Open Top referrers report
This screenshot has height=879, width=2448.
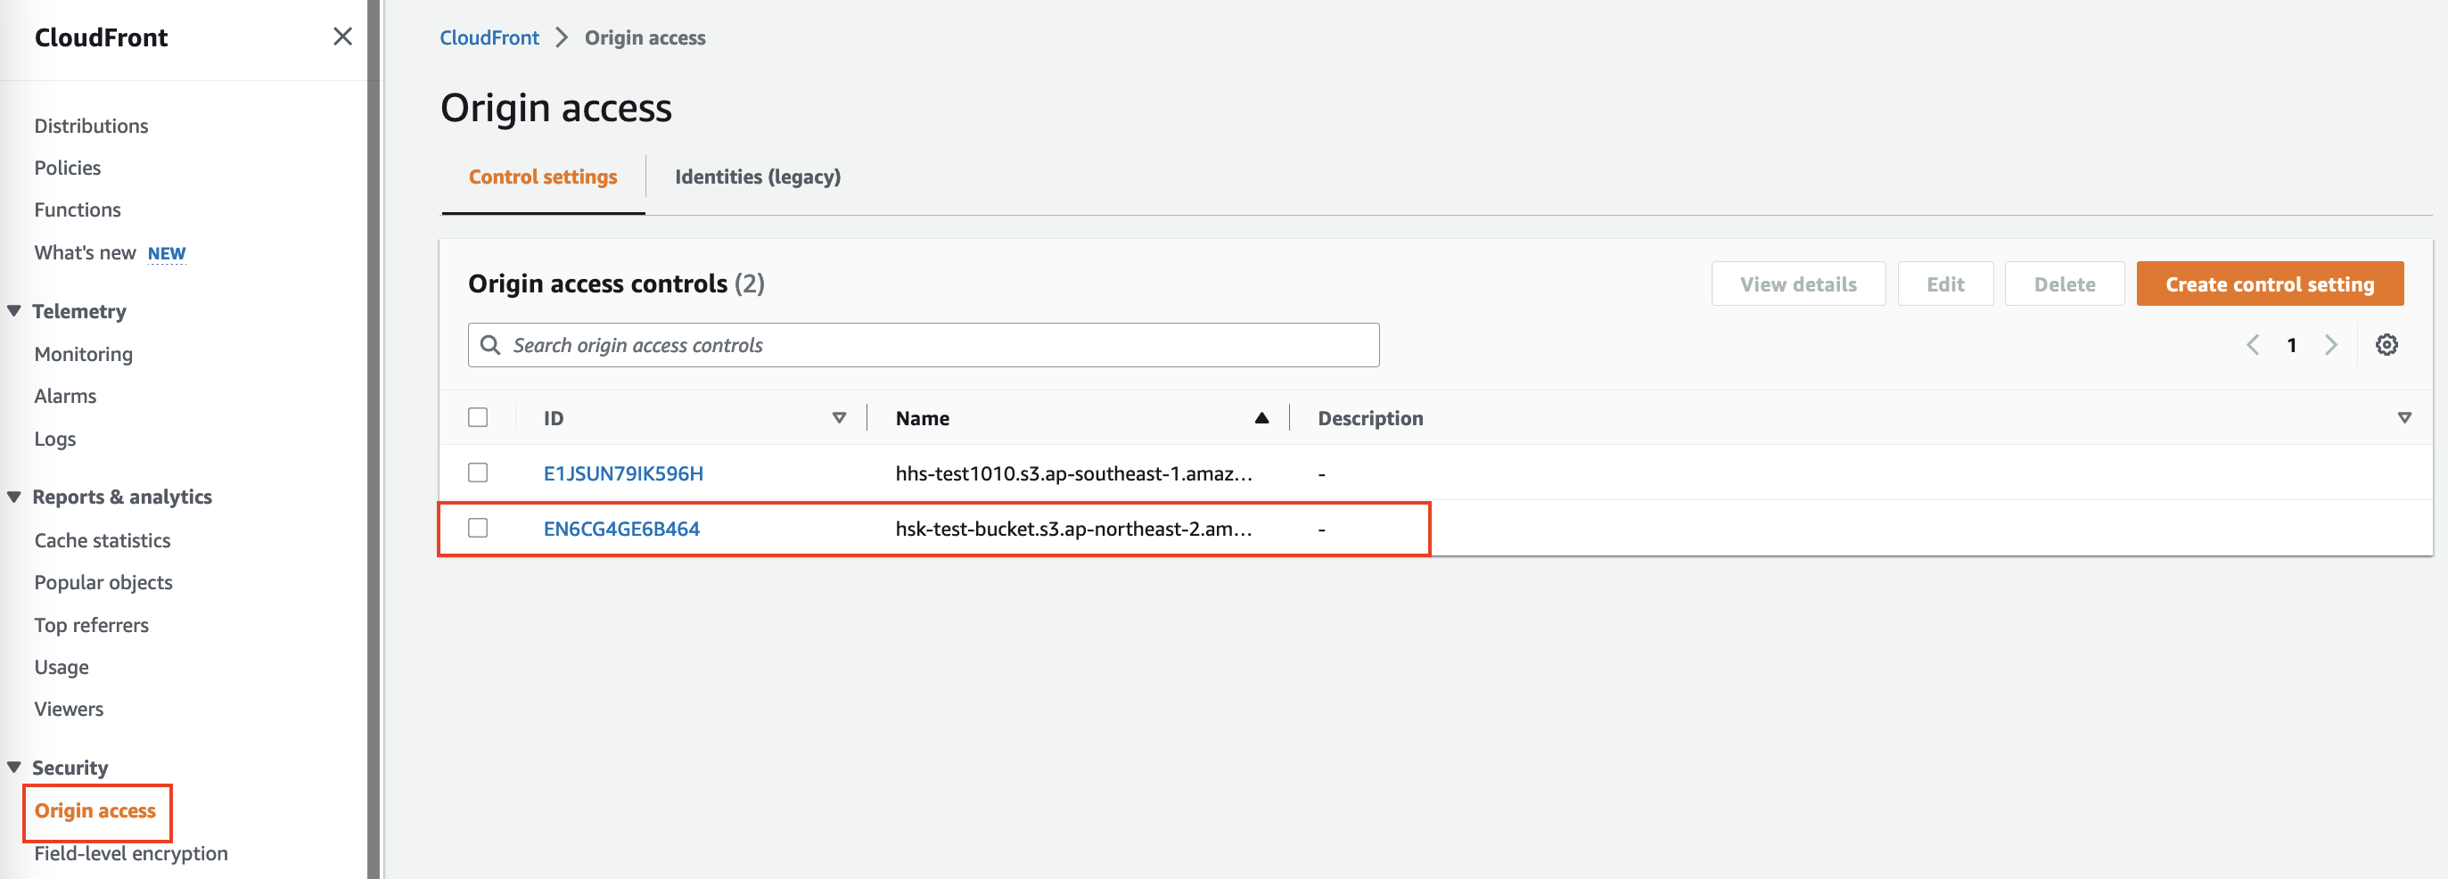(91, 624)
